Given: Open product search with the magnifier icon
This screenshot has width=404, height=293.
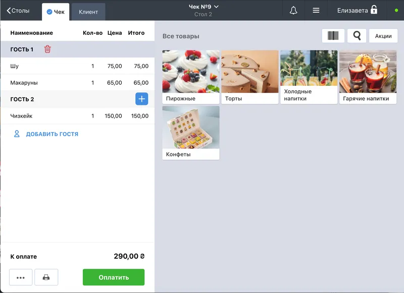Looking at the screenshot, I should [x=357, y=36].
